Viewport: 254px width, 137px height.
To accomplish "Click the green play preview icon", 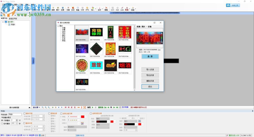I will coord(93,107).
